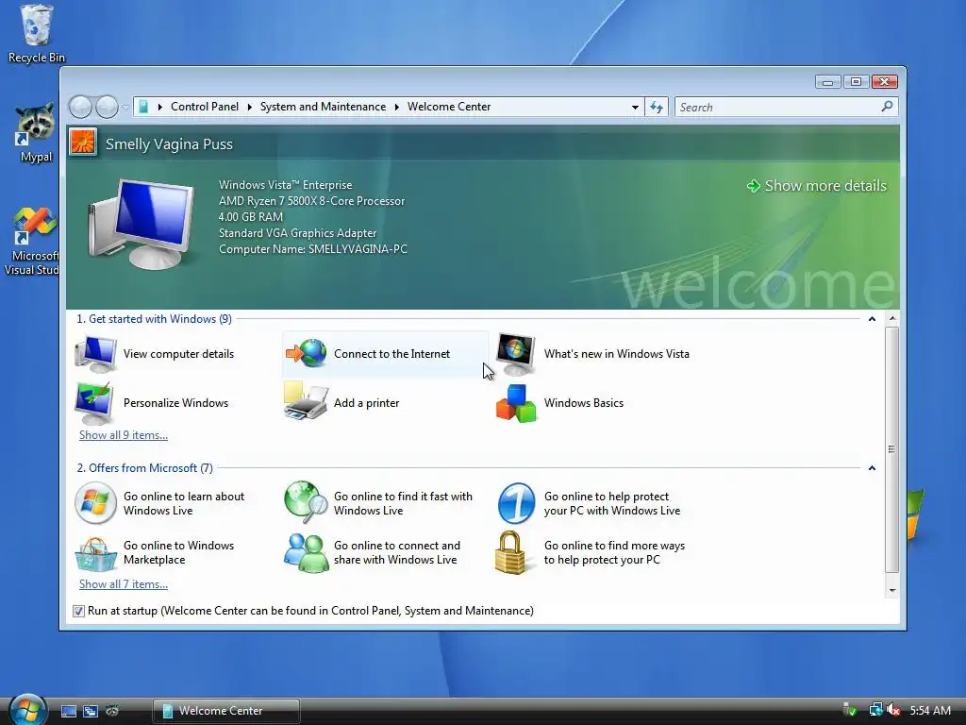This screenshot has height=725, width=966.
Task: Select the Mypal desktop shortcut
Action: click(x=36, y=133)
